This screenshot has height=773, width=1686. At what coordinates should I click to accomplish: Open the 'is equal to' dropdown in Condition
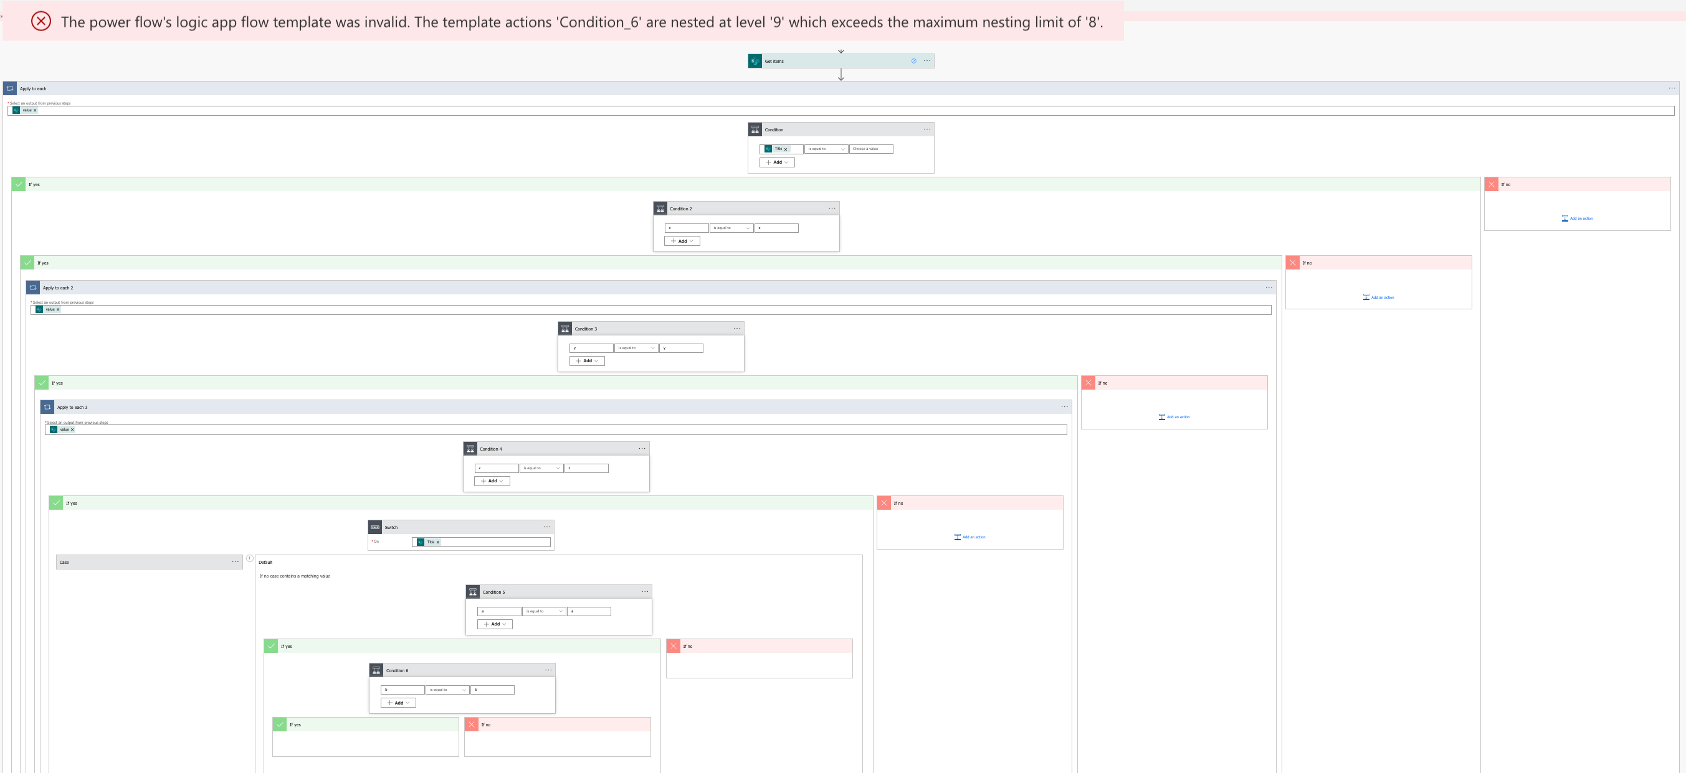pyautogui.click(x=826, y=149)
